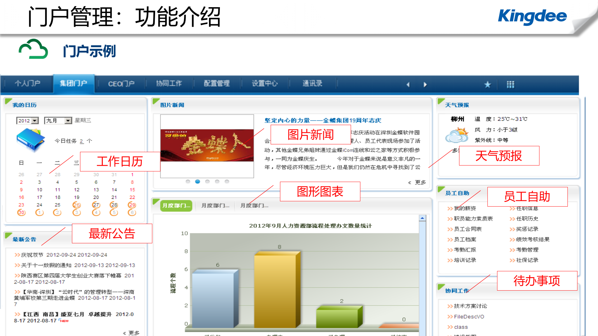Switch to the 个人门户 tab
Screen dimensions: 598x336
point(27,83)
